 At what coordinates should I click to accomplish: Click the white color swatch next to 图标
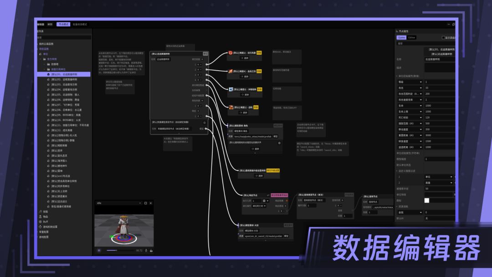pyautogui.click(x=427, y=200)
